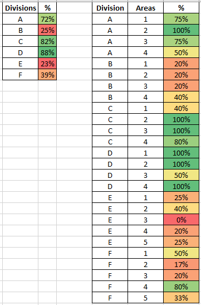Select the 17% cell for F area 2
This screenshot has width=201, height=305.
[181, 264]
